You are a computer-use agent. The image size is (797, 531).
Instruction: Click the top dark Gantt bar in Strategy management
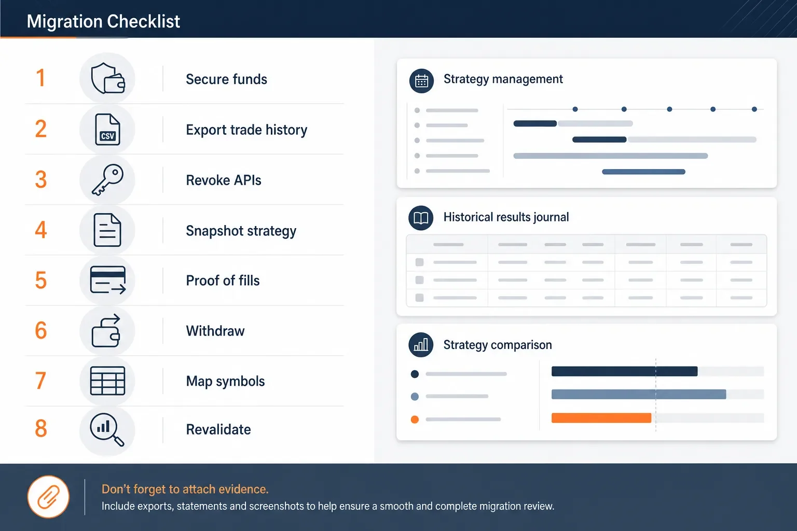pos(535,123)
